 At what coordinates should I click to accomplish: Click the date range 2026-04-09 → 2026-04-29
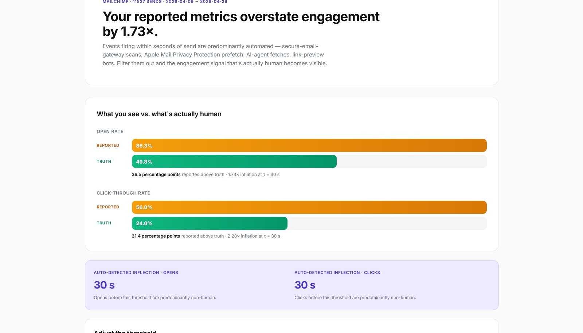[x=196, y=2]
